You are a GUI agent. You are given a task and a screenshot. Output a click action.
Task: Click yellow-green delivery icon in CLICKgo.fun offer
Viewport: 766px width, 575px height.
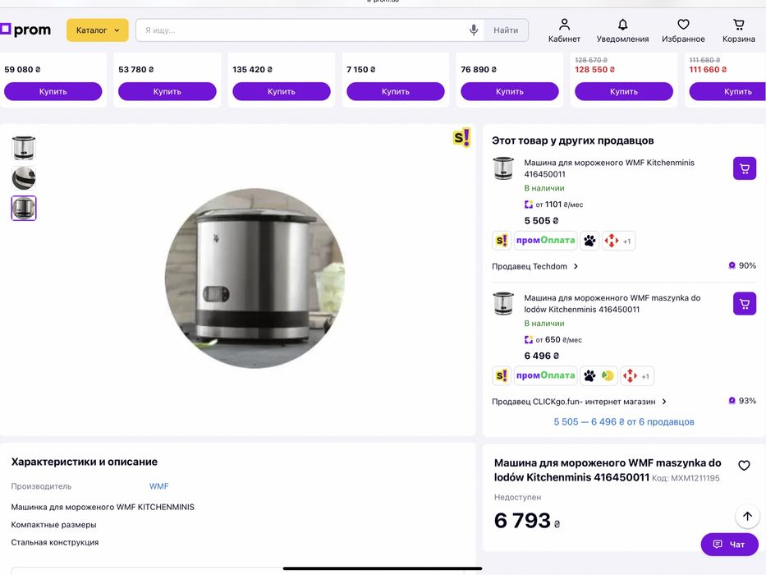[608, 375]
